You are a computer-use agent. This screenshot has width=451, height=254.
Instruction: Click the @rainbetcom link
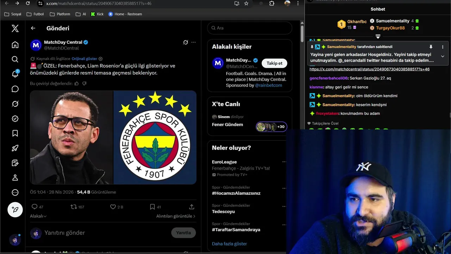(268, 85)
